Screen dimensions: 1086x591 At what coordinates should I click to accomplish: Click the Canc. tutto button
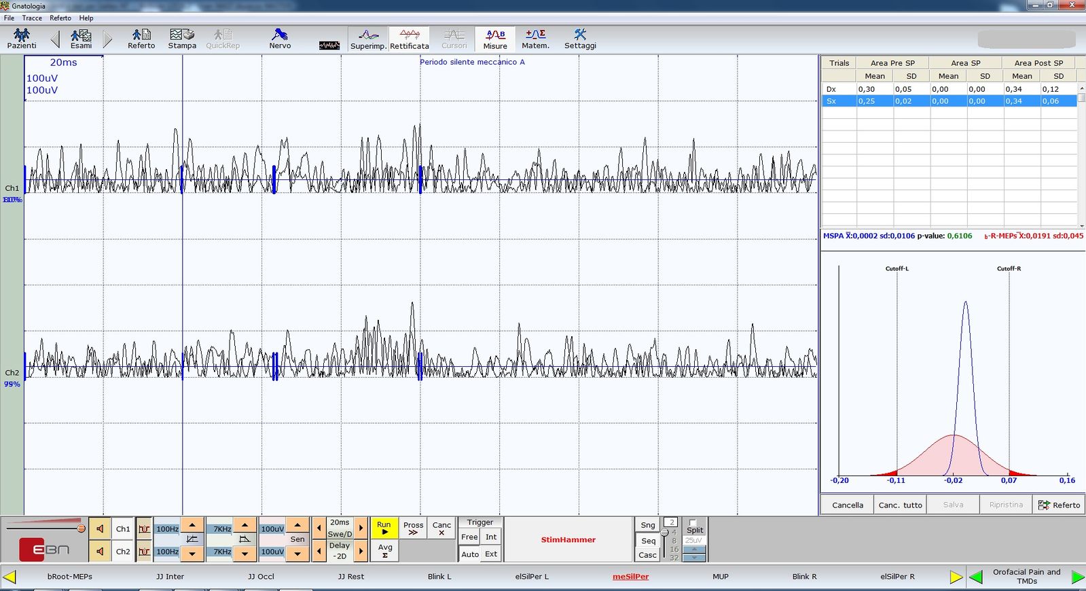click(900, 505)
